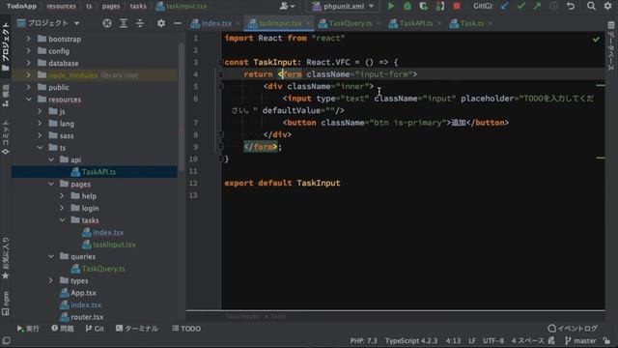Collapse the api folder
Screen dimensions: 618x348
51,159
